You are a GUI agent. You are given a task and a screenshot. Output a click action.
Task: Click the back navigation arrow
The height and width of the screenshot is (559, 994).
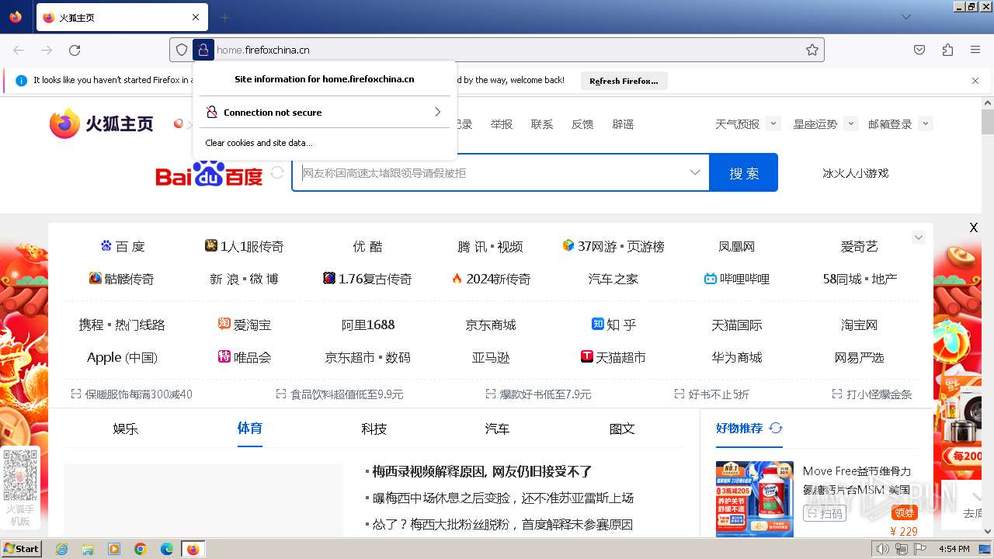pyautogui.click(x=19, y=50)
